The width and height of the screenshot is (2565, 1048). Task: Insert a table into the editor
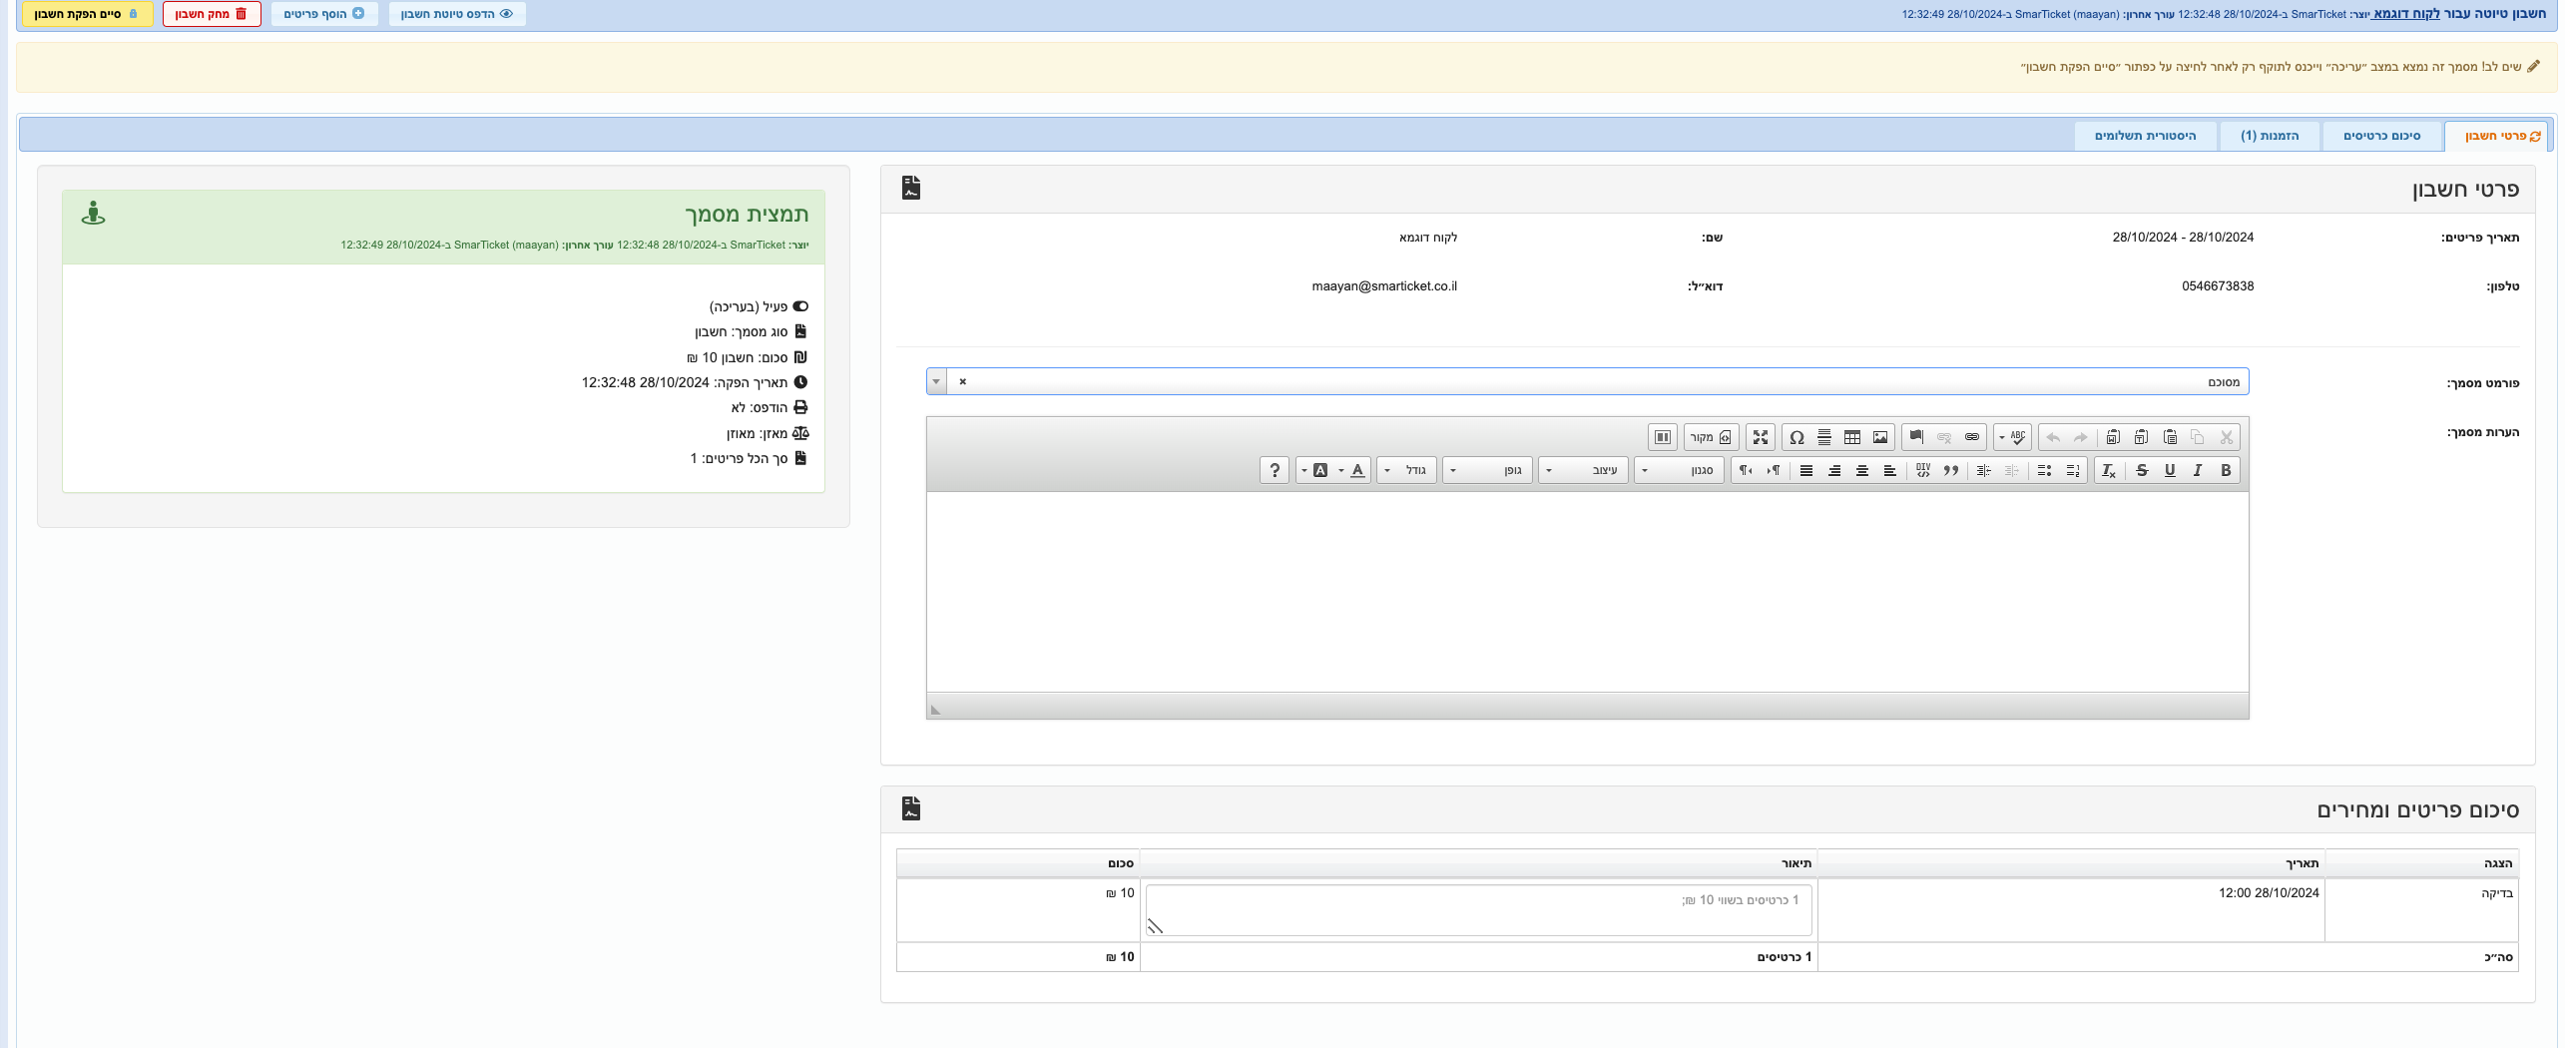(x=1852, y=437)
